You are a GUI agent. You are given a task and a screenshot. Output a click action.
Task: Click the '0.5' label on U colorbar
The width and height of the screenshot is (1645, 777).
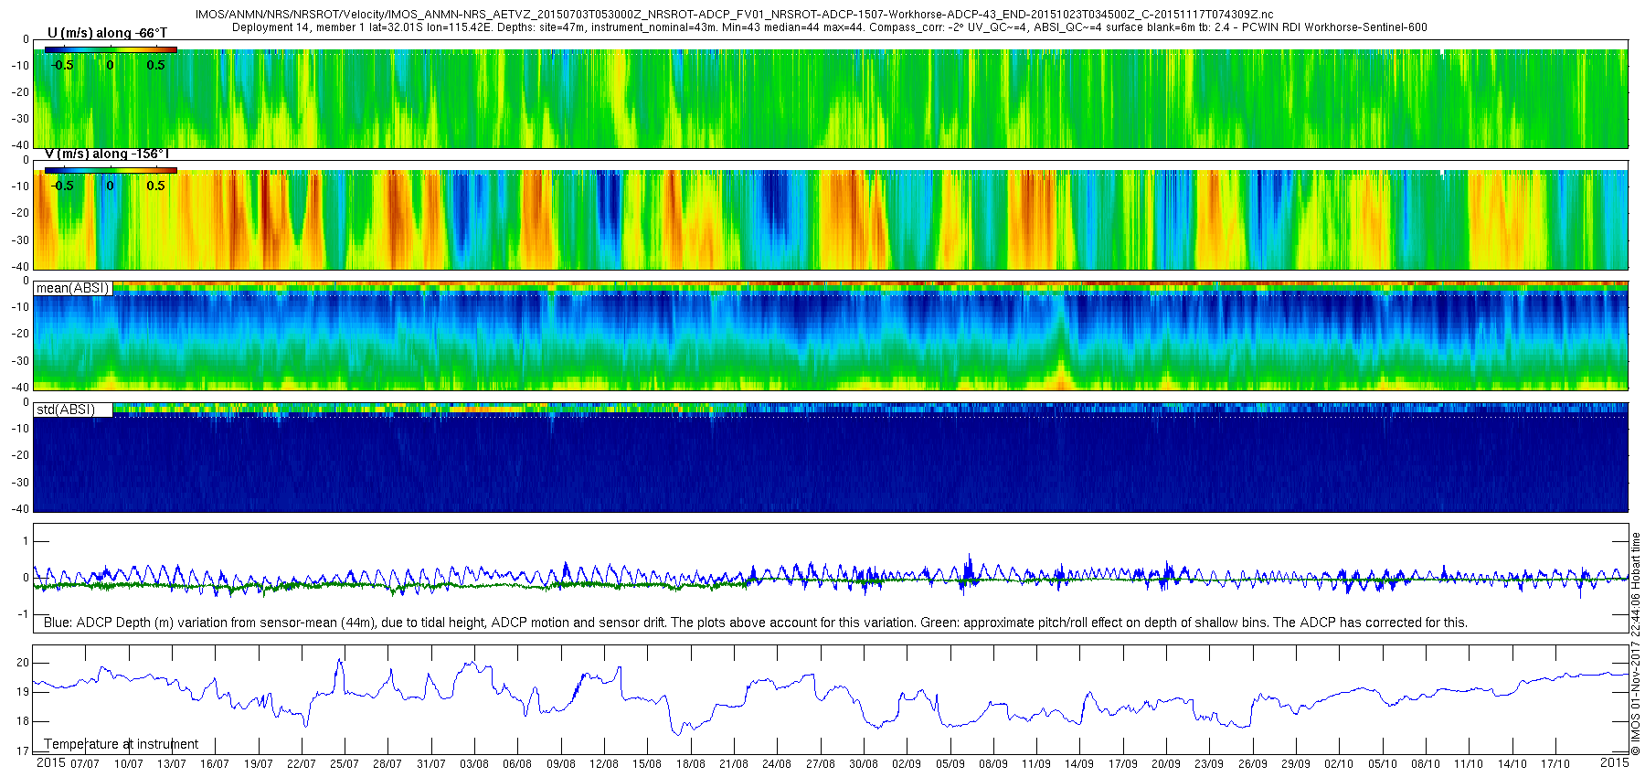[156, 65]
